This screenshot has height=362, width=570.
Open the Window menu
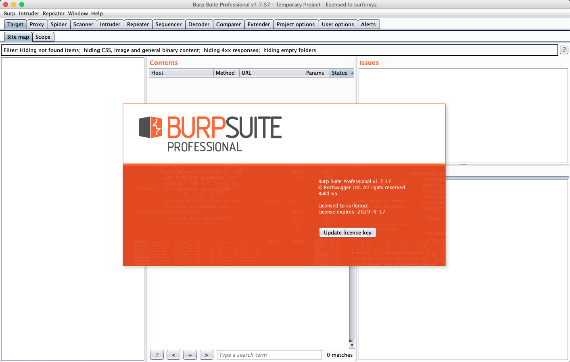78,13
